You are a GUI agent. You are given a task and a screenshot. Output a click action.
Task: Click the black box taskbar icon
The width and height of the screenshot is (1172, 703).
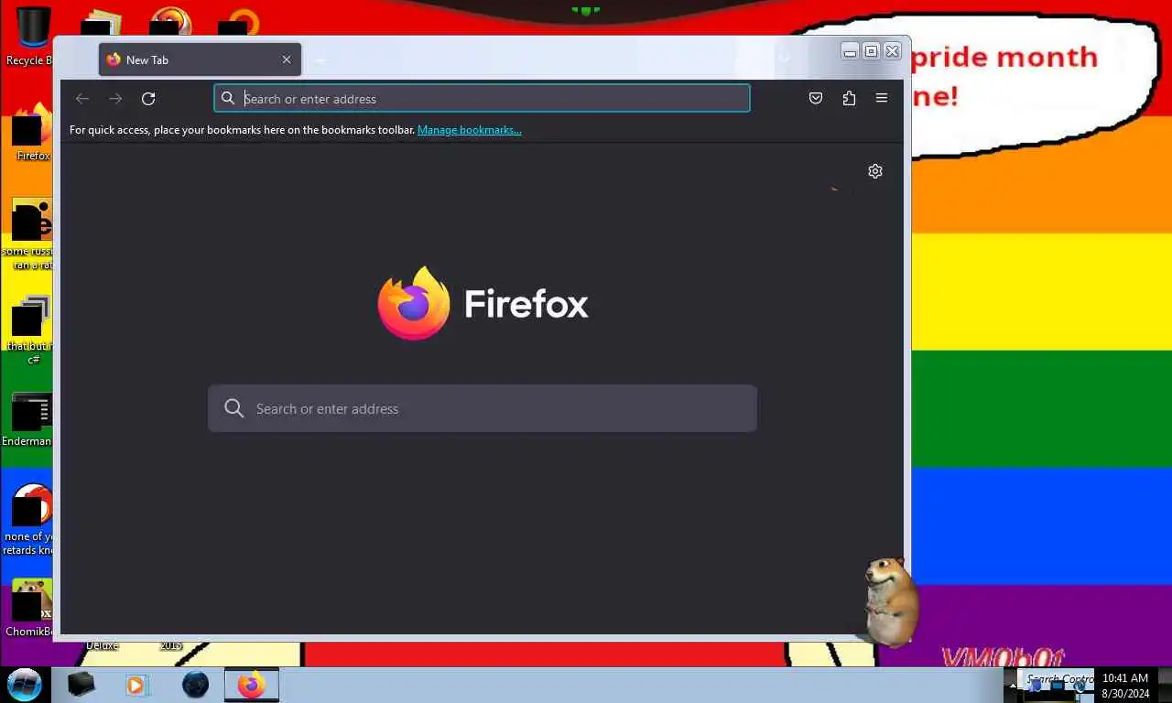(x=81, y=684)
